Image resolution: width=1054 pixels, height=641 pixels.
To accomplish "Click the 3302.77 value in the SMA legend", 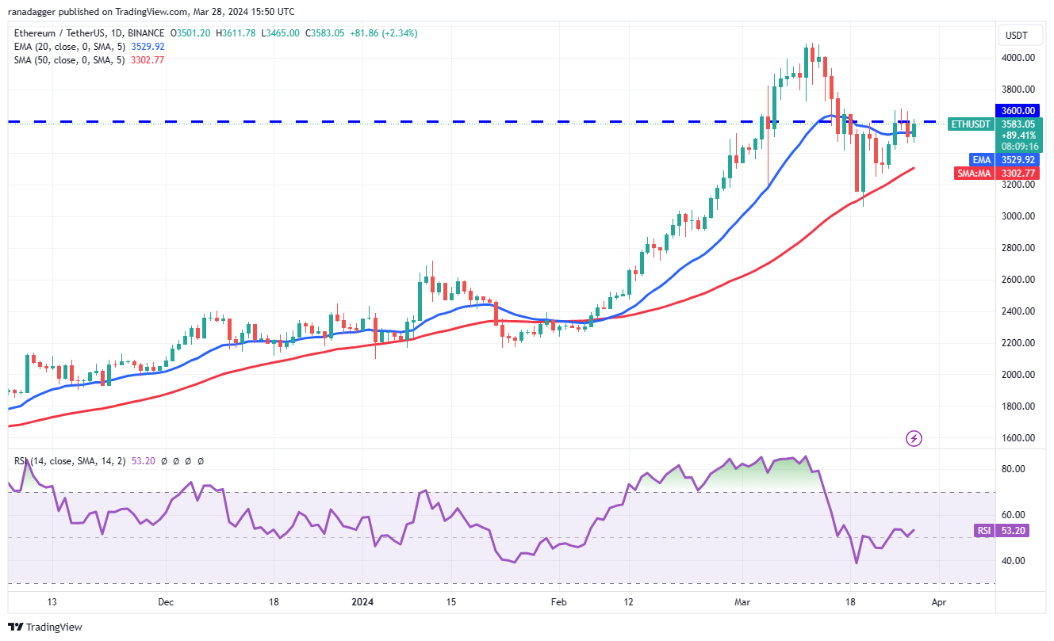I will coord(147,60).
